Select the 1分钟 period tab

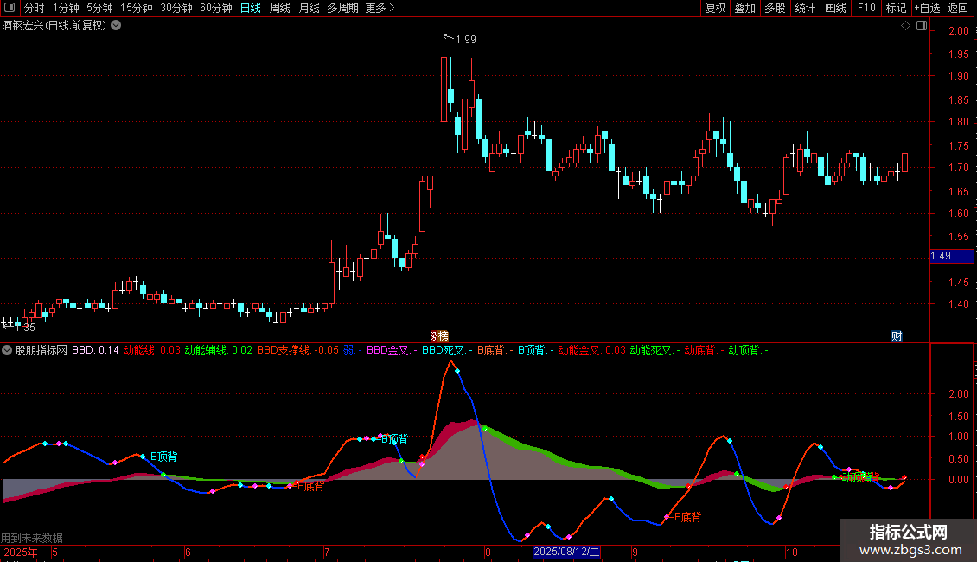pos(66,8)
